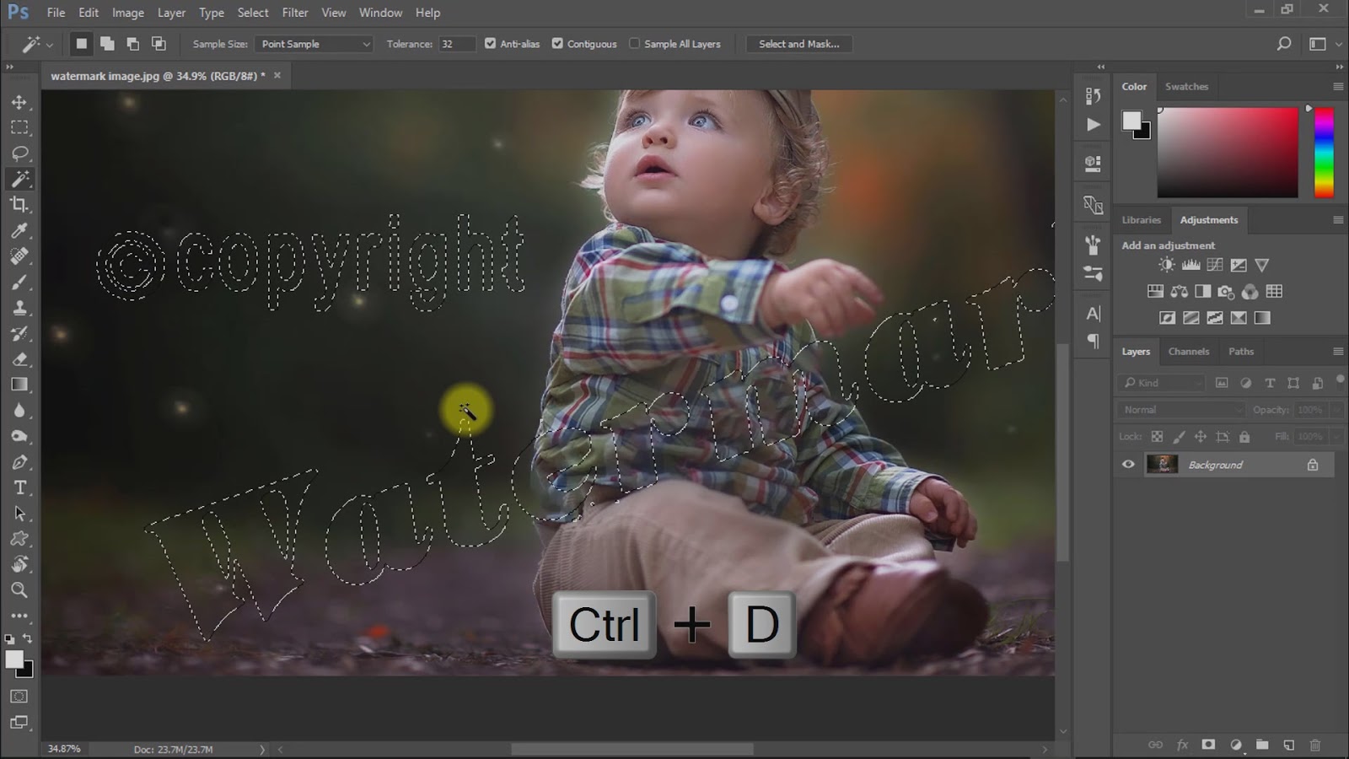The width and height of the screenshot is (1349, 759).
Task: Hide the Background layer visibility
Action: (x=1128, y=464)
